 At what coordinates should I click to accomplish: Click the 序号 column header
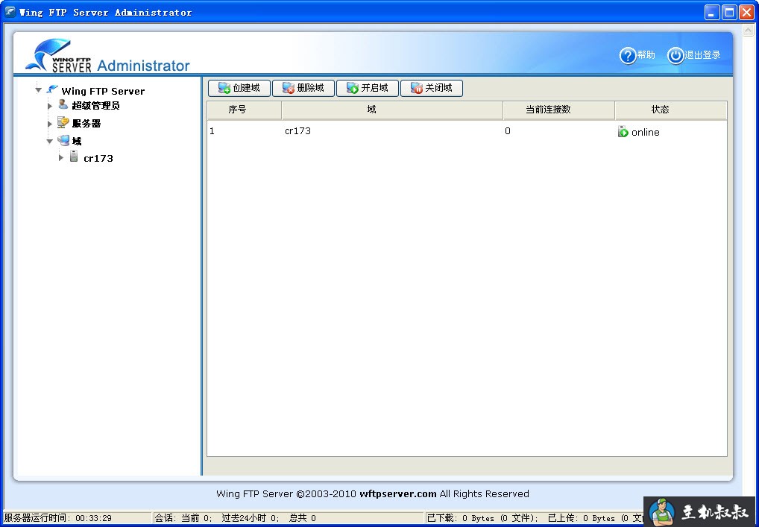245,110
